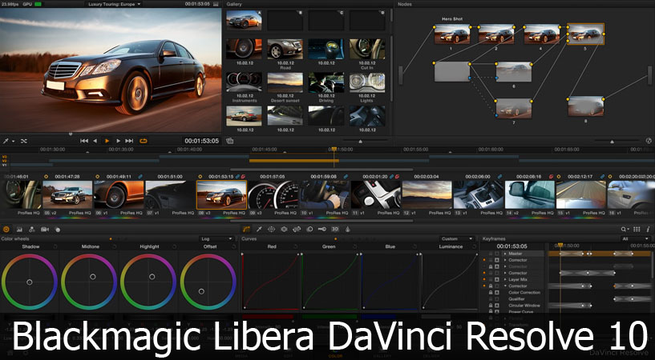655x360 pixels.
Task: Reset the Midtone color wheel
Action: [115, 246]
